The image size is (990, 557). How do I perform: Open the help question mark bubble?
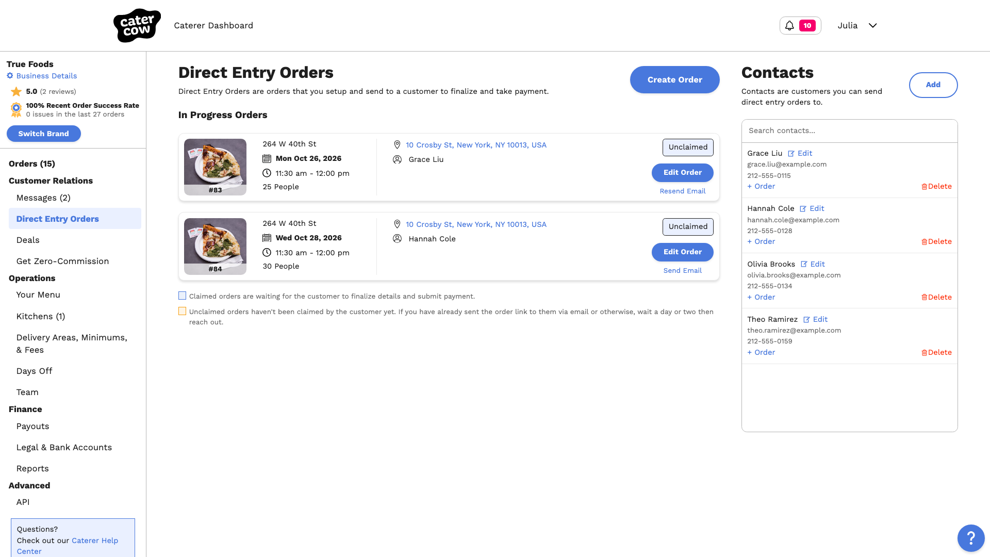tap(971, 538)
